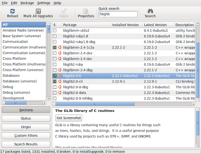Image resolution: width=201 pixels, height=154 pixels.
Task: Click the Search Results button
Action: point(26,144)
